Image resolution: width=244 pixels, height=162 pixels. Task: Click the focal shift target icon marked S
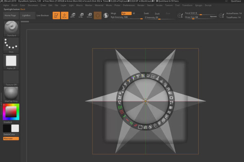pyautogui.click(x=180, y=16)
